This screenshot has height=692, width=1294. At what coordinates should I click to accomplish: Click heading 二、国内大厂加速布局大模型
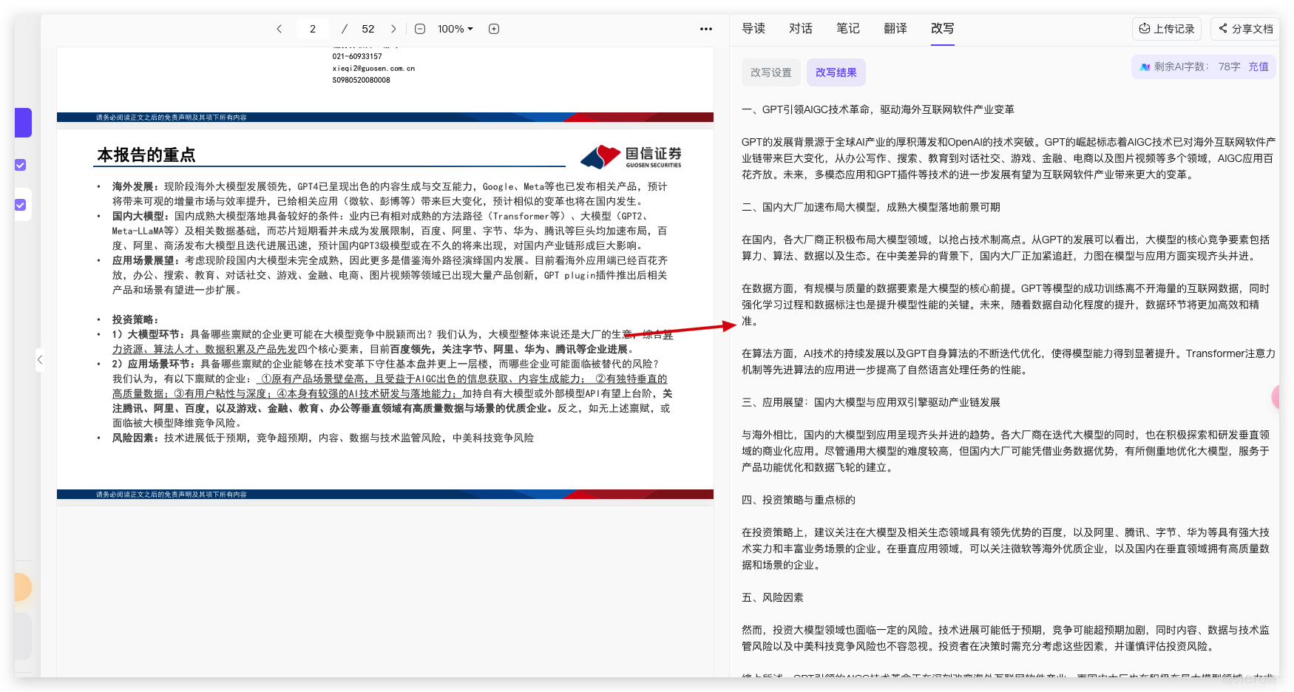[x=871, y=207]
